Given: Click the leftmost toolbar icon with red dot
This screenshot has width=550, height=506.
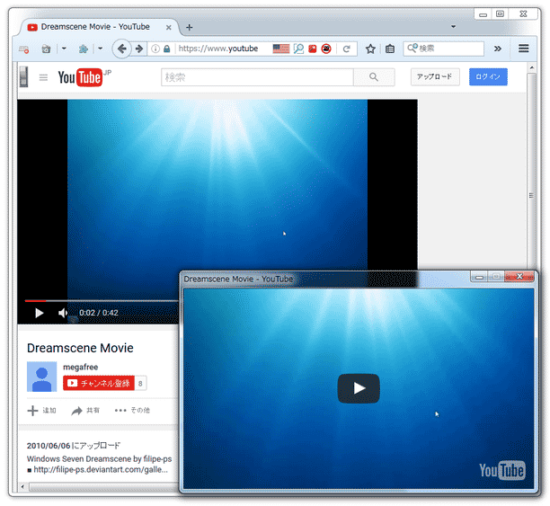Looking at the screenshot, I should tap(24, 49).
